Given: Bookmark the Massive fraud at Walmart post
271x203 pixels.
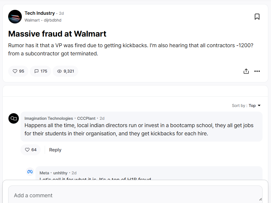Looking at the screenshot, I should [x=257, y=17].
